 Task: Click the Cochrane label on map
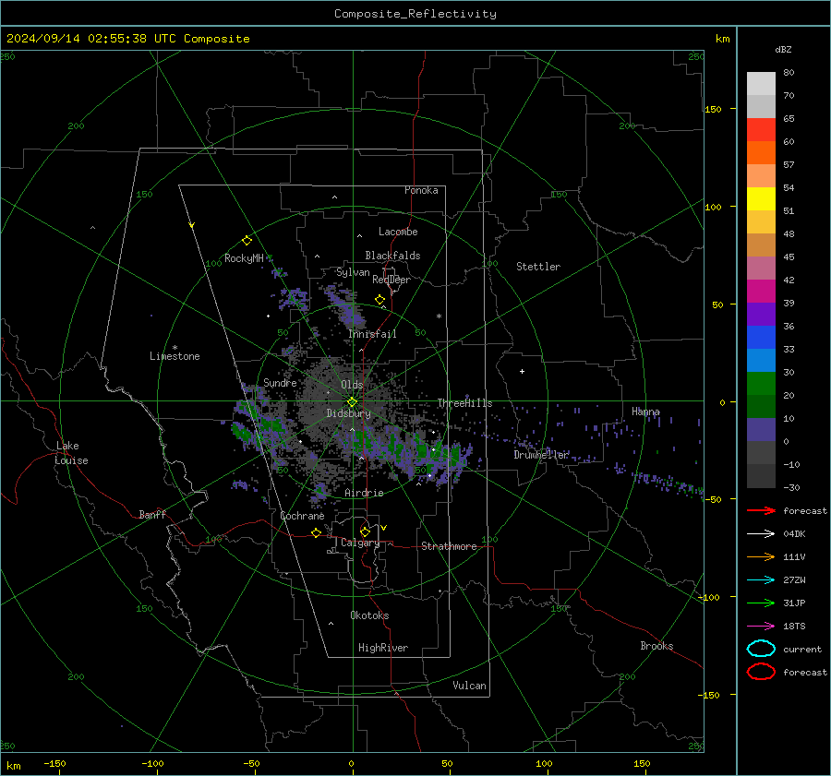[302, 516]
